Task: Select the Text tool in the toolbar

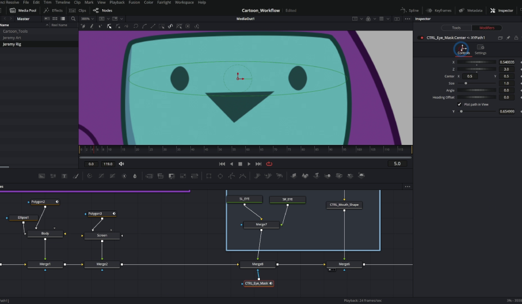Action: click(x=64, y=176)
